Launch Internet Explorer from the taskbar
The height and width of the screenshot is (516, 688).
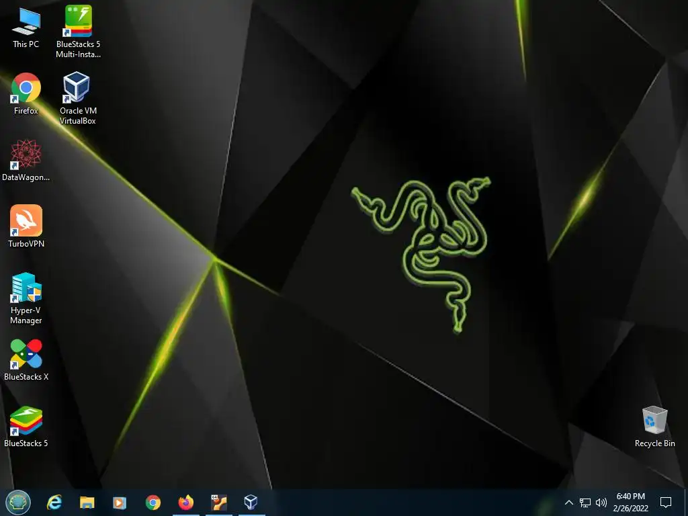click(54, 503)
